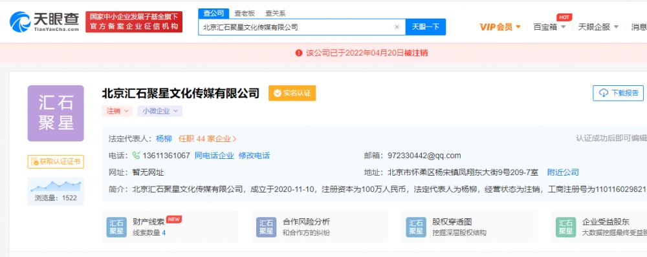Click the 获取认证证书 button
The height and width of the screenshot is (257, 647).
56,162
